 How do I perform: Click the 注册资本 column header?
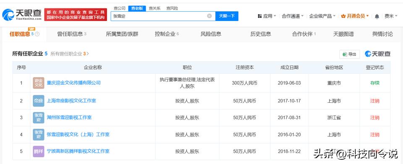[245, 68]
